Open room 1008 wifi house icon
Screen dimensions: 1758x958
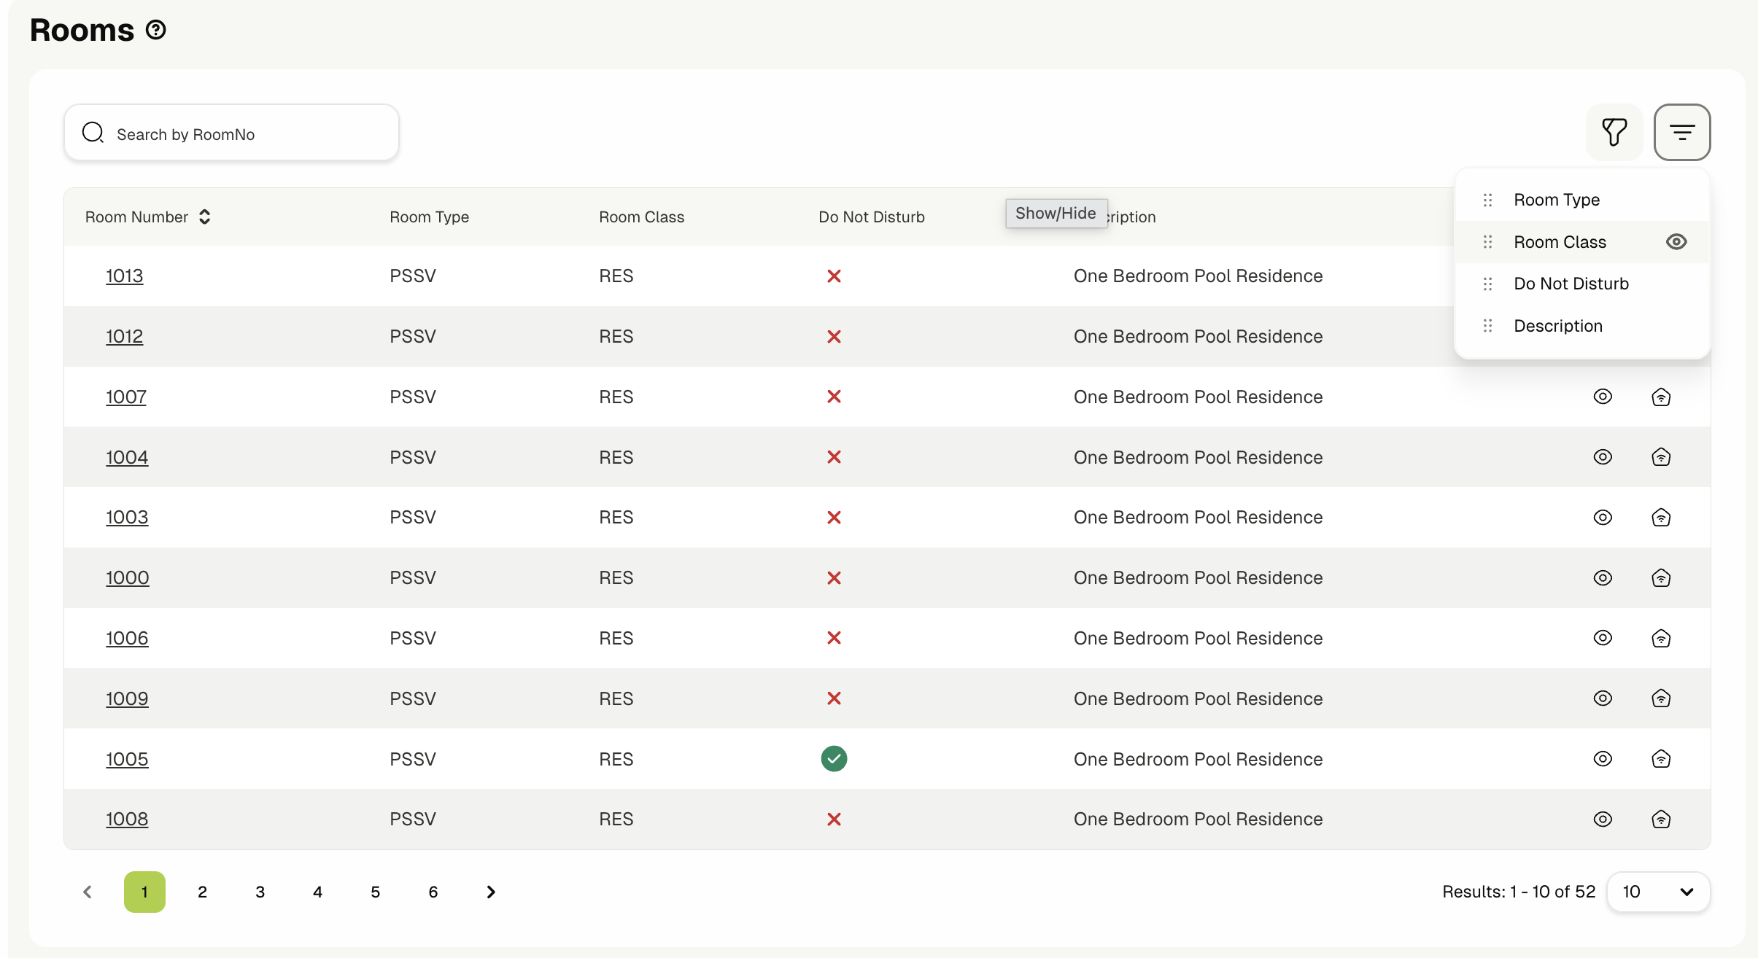point(1661,819)
